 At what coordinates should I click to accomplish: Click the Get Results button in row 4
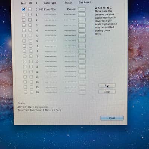82,31
